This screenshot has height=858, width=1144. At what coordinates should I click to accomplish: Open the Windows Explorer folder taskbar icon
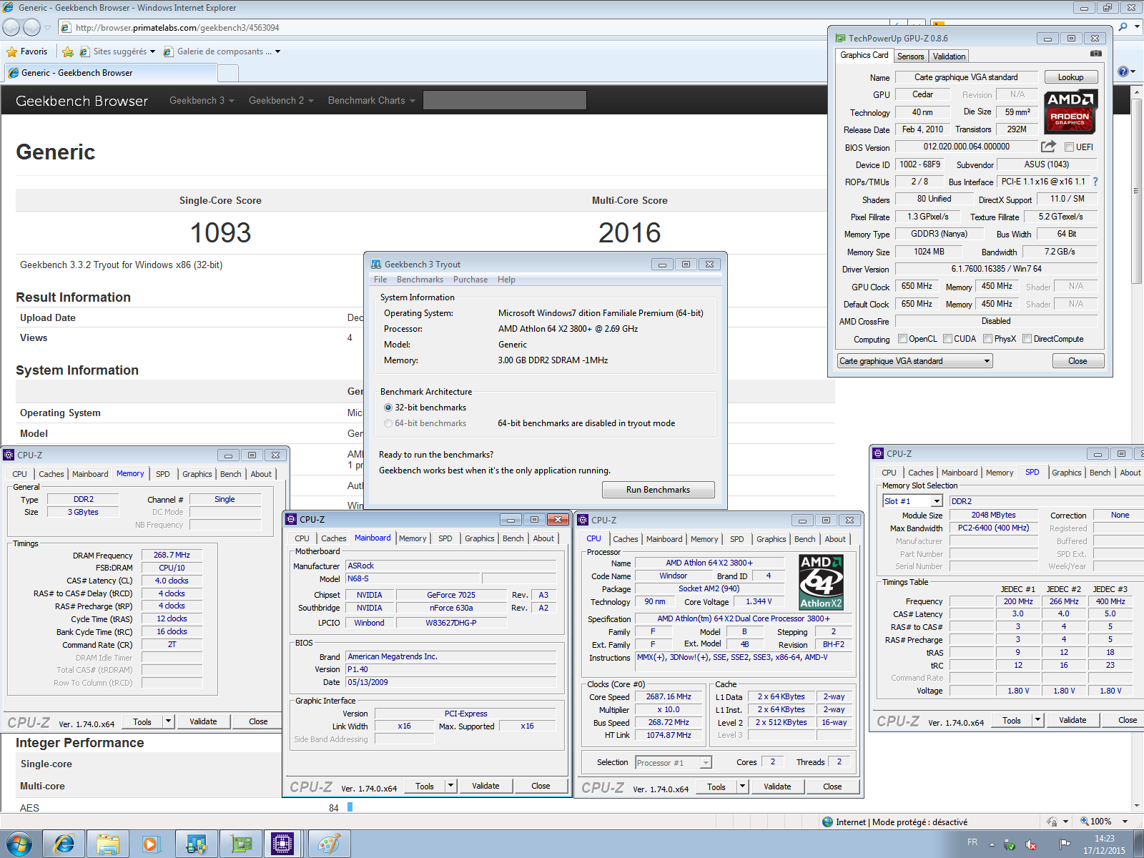108,844
